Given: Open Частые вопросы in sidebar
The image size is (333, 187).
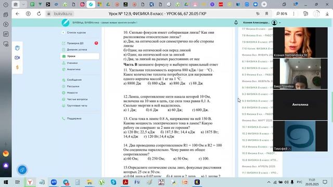Looking at the screenshot, I should click(x=77, y=99).
